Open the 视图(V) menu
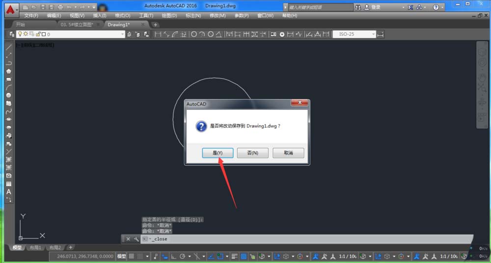Viewport: 491px width, 263px height. 77,16
